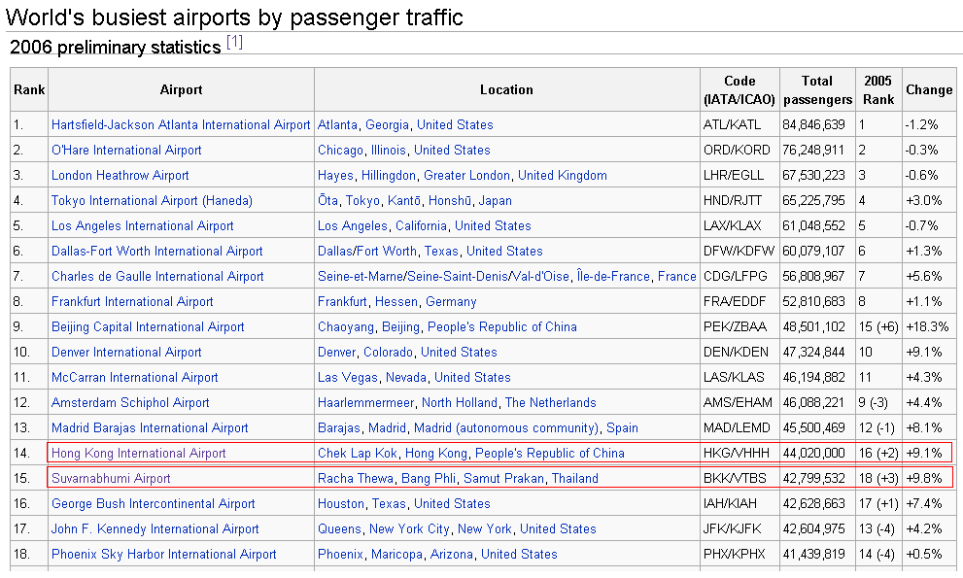Click the Île-de-France location link
Viewport: 963px width, 578px height.
[613, 277]
